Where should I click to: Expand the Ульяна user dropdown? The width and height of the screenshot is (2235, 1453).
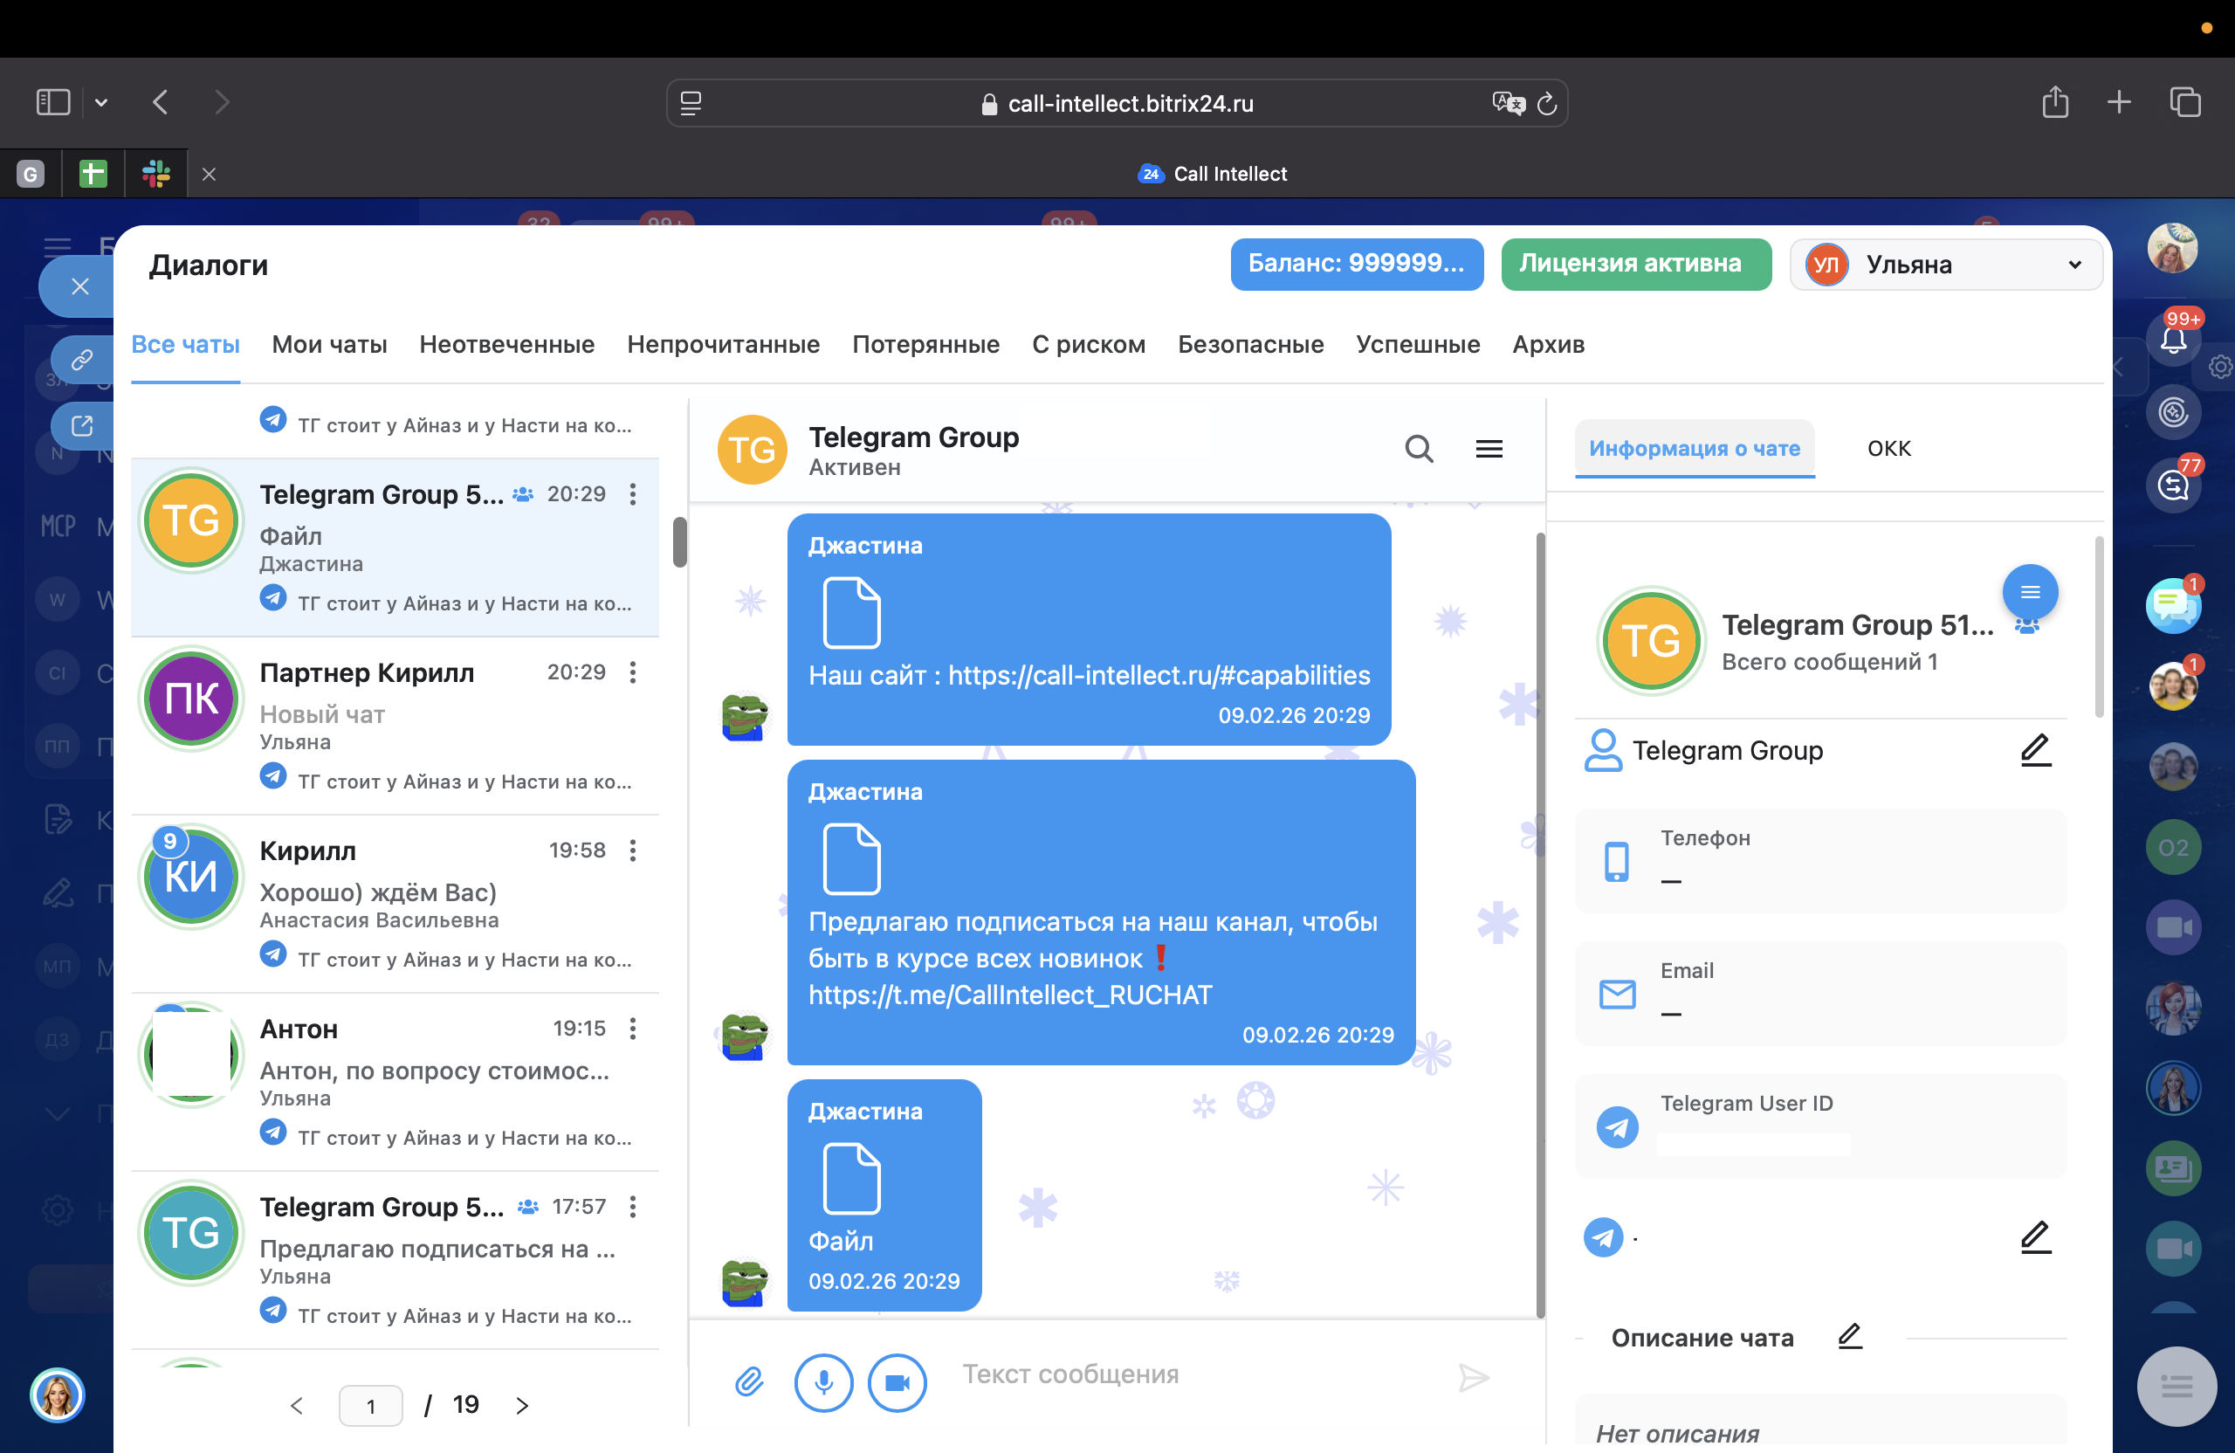[x=2073, y=265]
